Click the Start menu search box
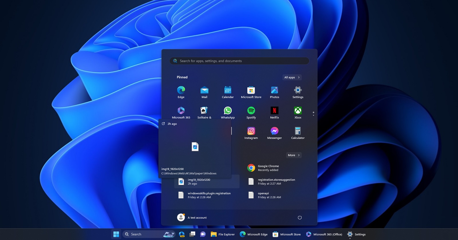Viewport: 458px width, 240px height. point(239,61)
